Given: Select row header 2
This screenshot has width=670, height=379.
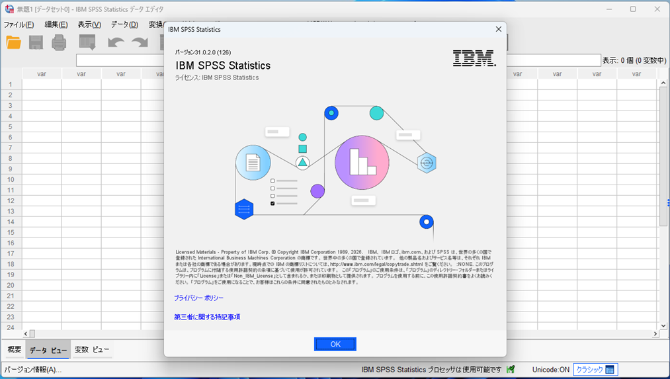Looking at the screenshot, I should pyautogui.click(x=11, y=95).
